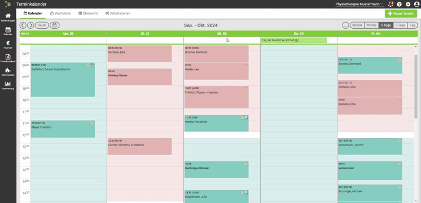Switch to the Arbeitszeiten tab

pyautogui.click(x=118, y=13)
